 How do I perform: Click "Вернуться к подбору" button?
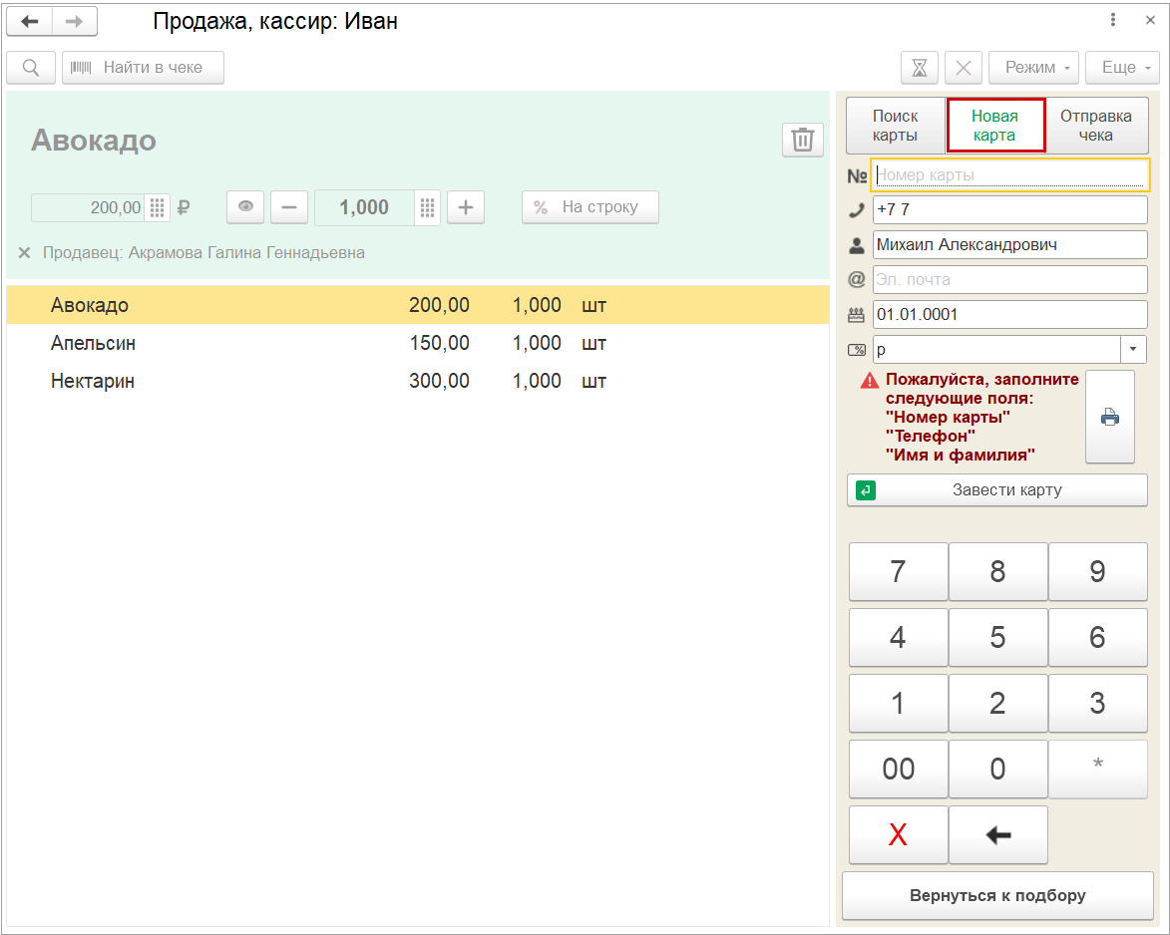(x=997, y=895)
